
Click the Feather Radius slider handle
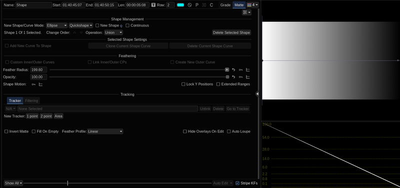click(227, 70)
